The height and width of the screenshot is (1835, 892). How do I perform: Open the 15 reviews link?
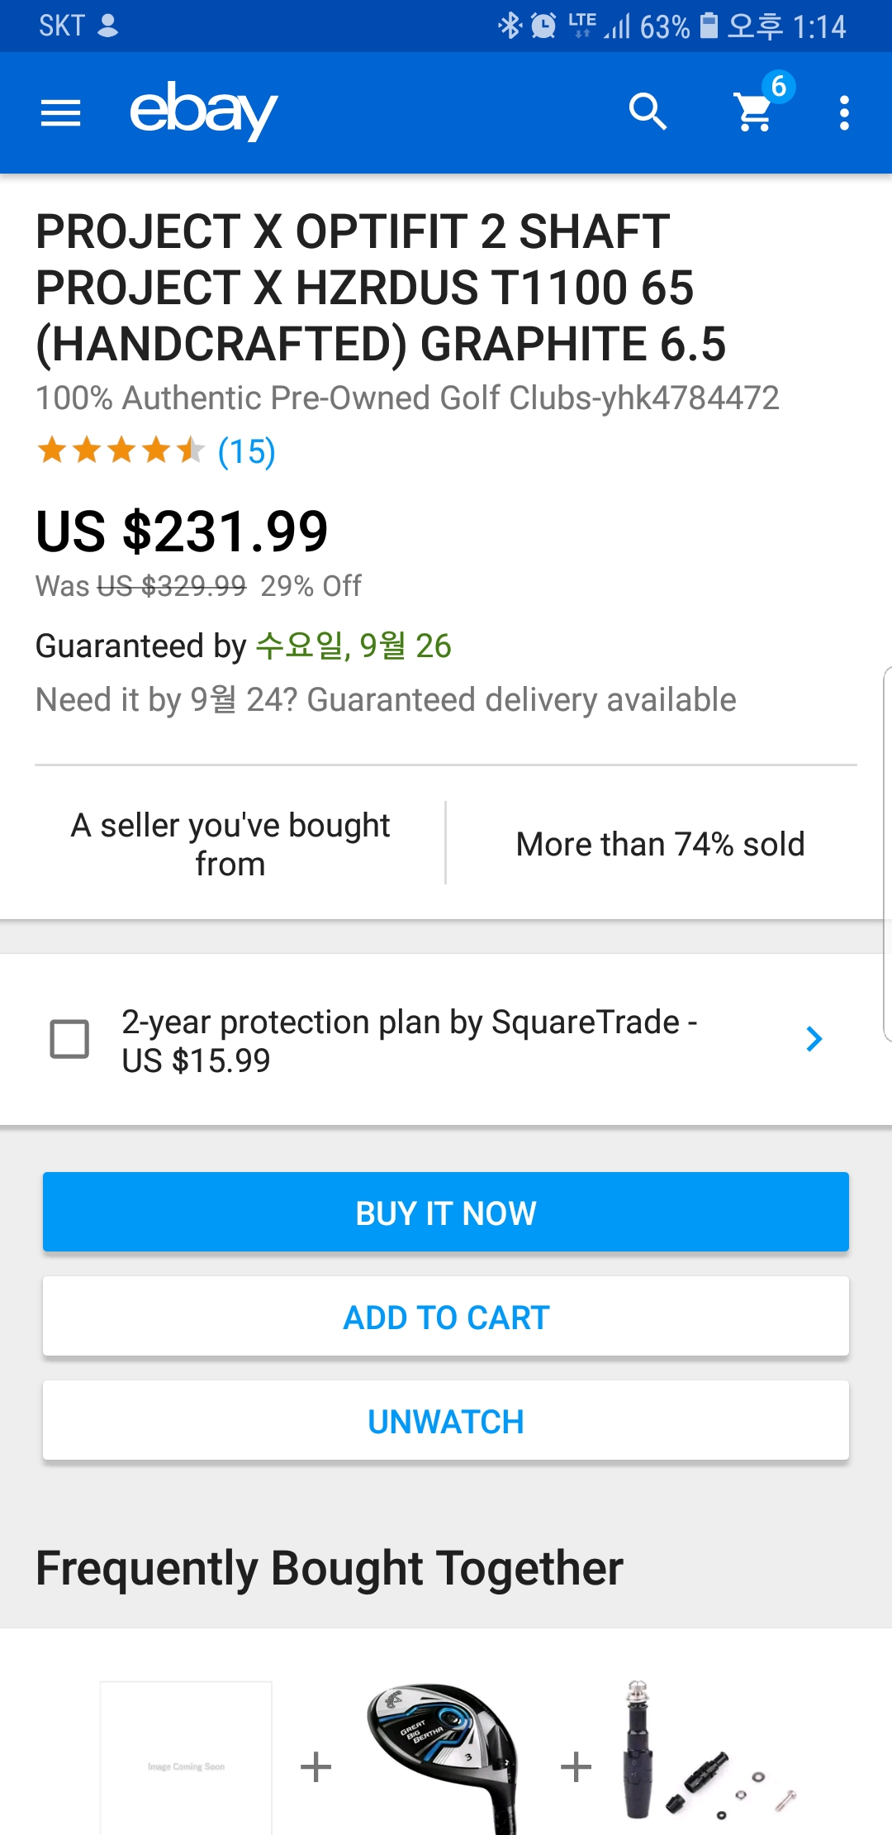tap(246, 452)
